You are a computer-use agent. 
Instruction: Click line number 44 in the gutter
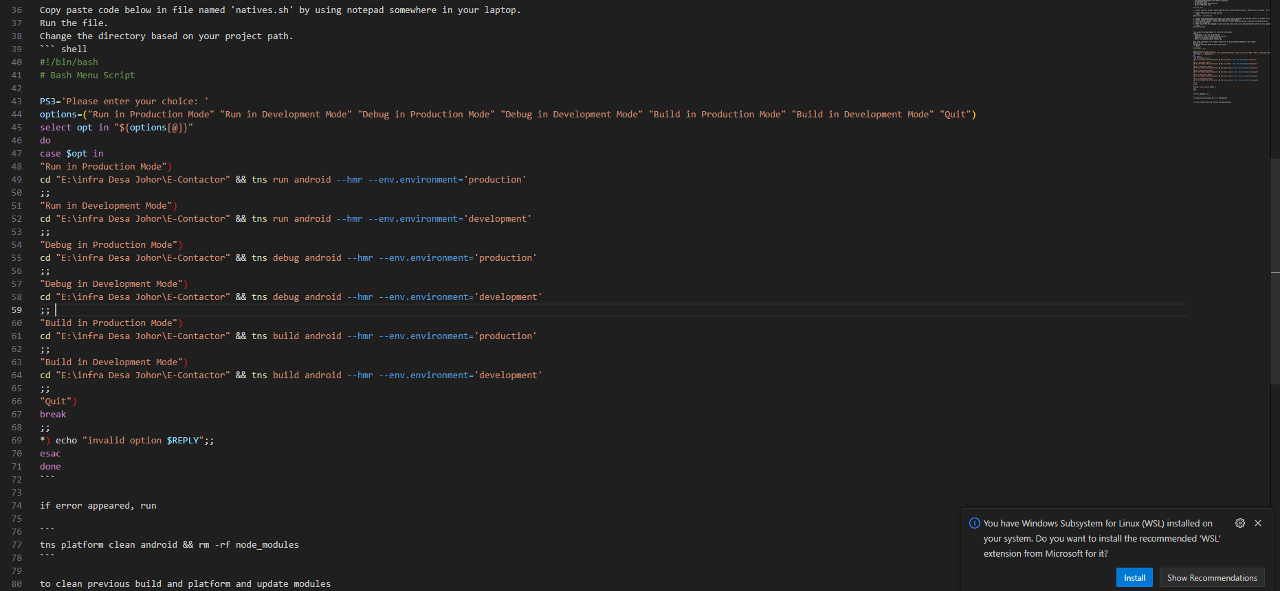pos(16,115)
